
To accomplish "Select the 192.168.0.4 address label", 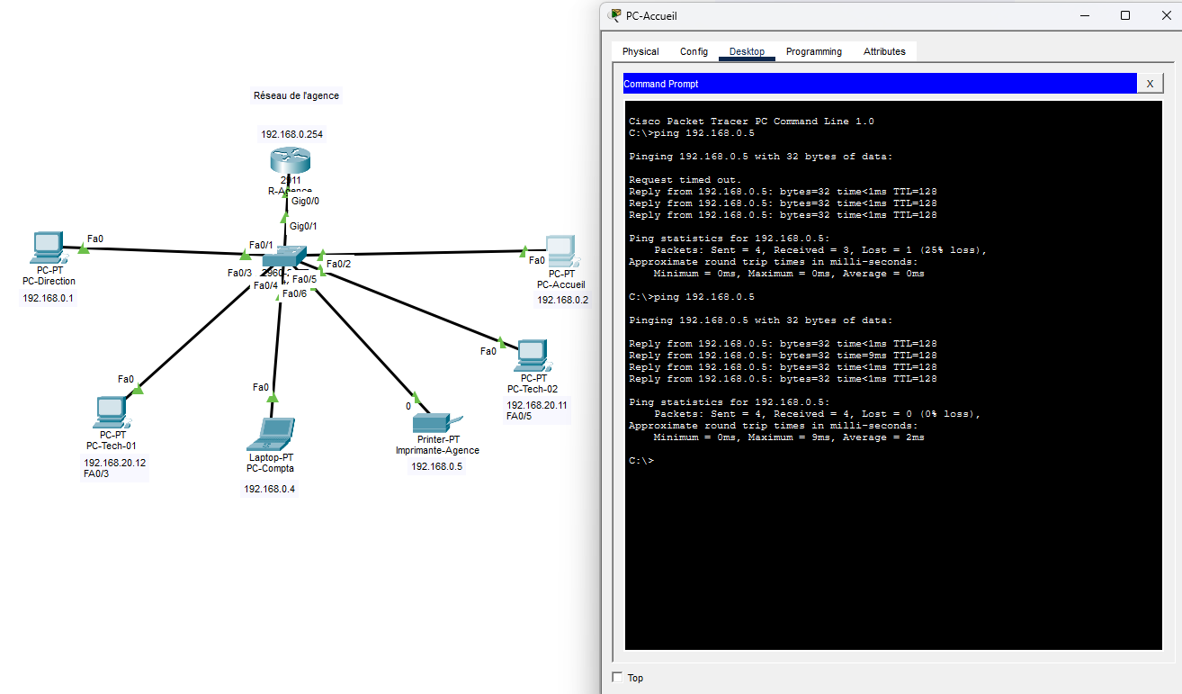I will tap(269, 489).
